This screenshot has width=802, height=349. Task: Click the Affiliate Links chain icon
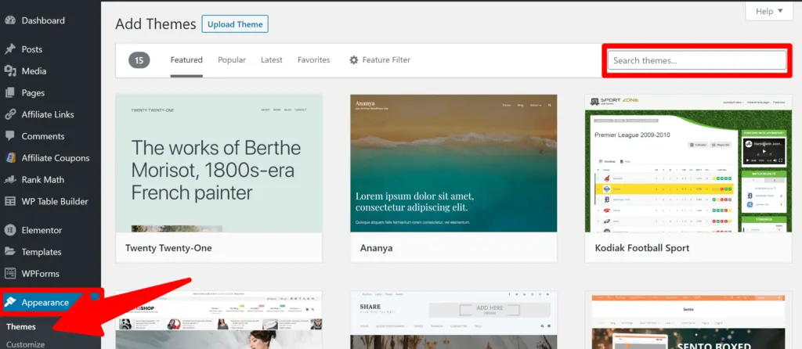pyautogui.click(x=9, y=114)
